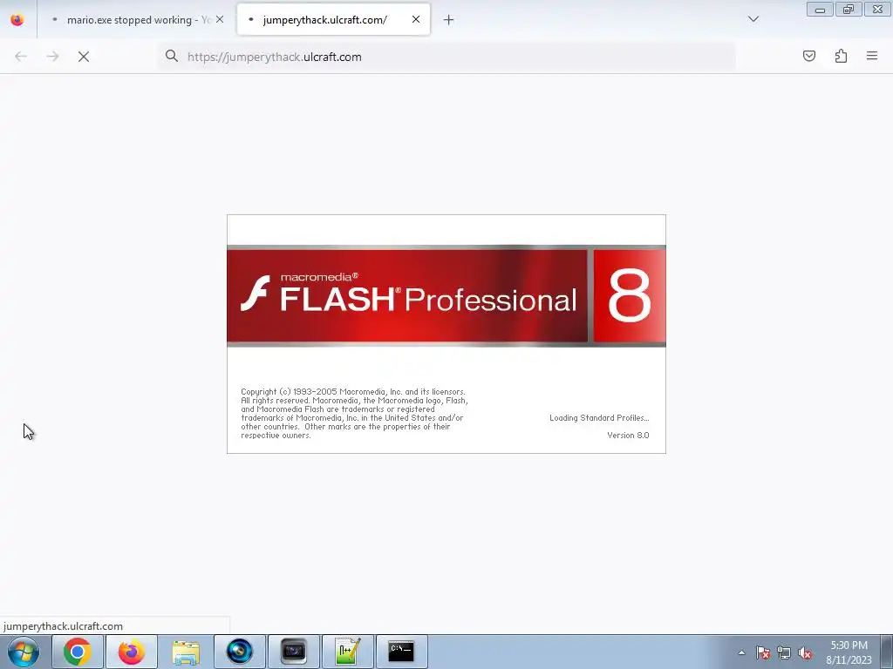The width and height of the screenshot is (893, 669).
Task: Open Action Center flag icon
Action: click(763, 652)
